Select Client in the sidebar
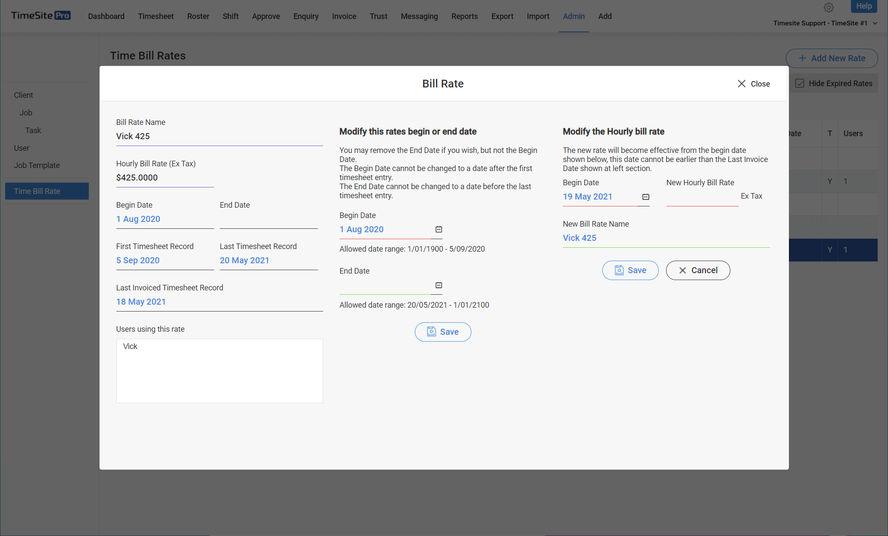 pos(23,95)
